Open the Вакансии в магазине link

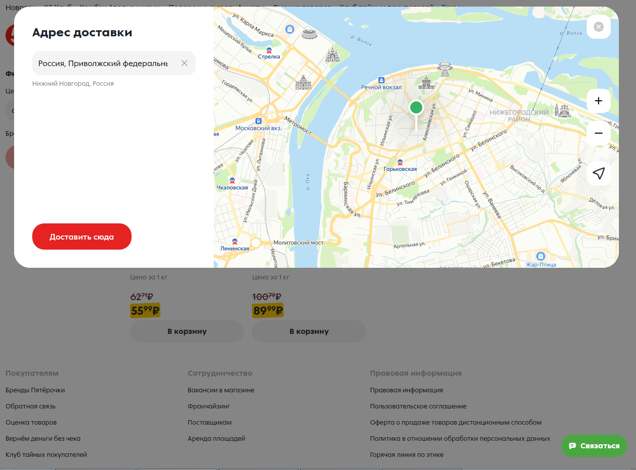(221, 390)
